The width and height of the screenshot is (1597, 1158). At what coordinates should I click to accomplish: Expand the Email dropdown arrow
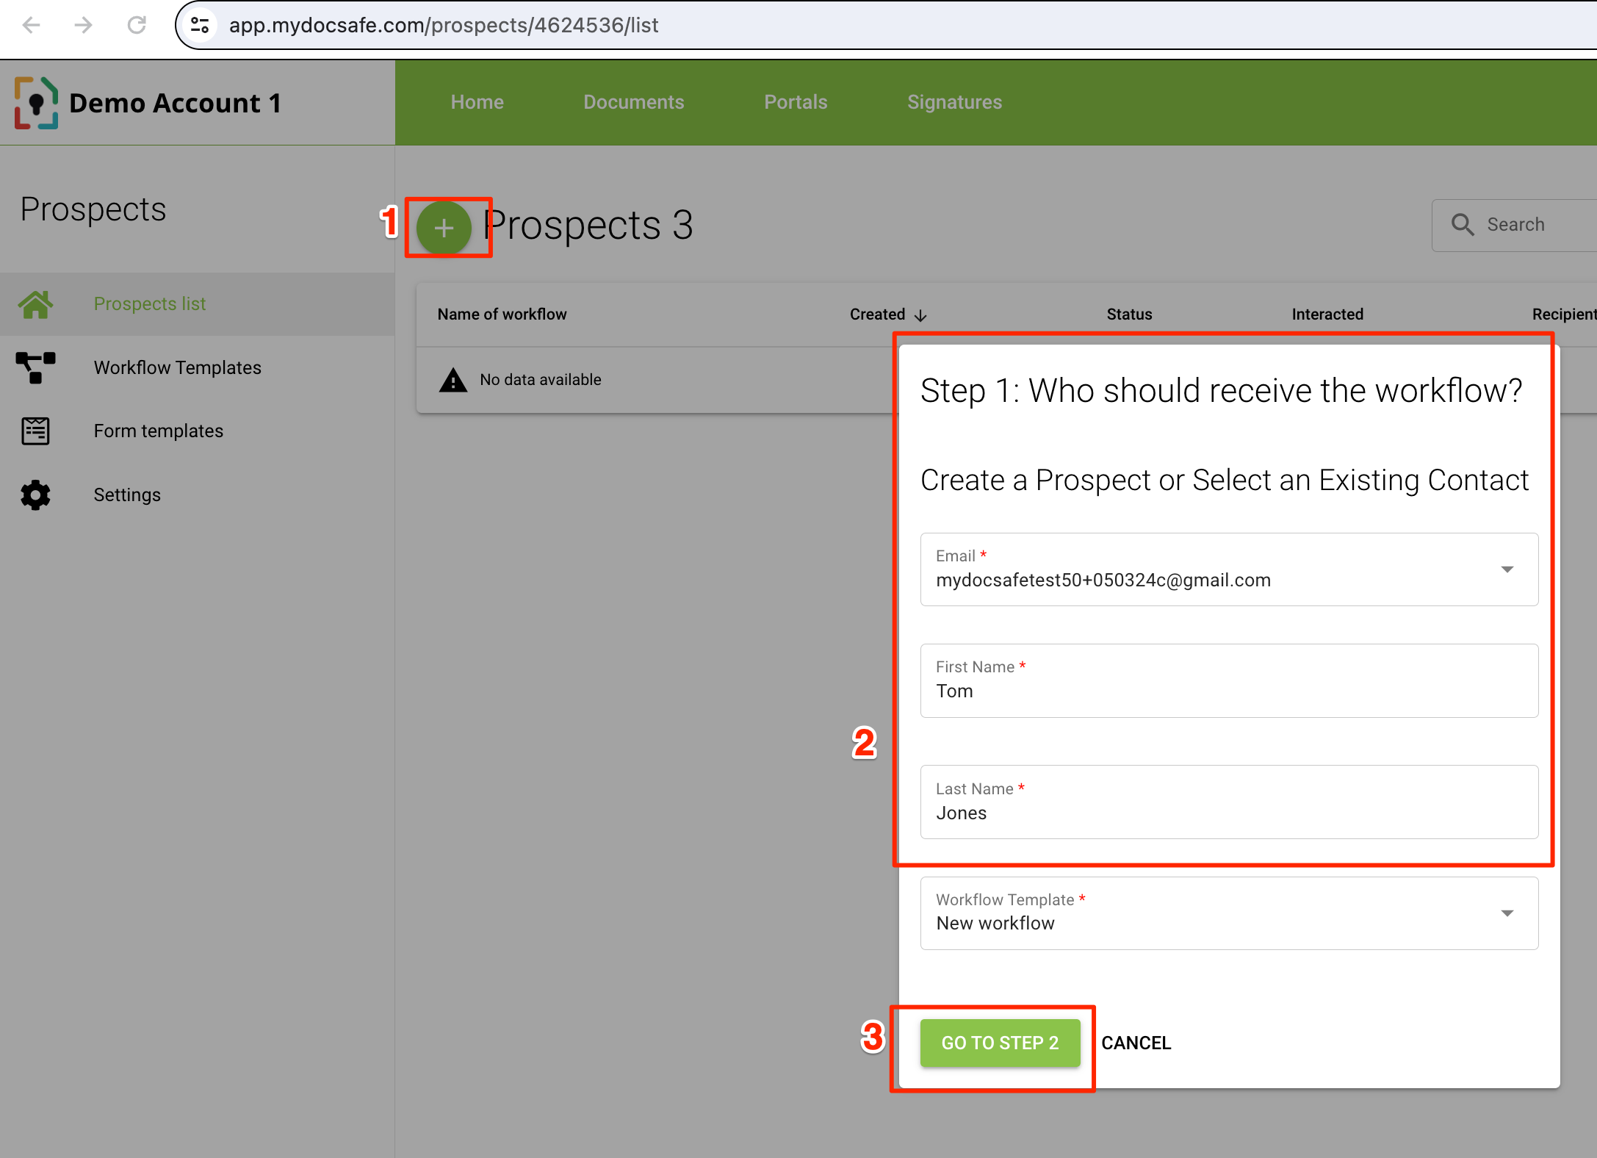pyautogui.click(x=1507, y=569)
